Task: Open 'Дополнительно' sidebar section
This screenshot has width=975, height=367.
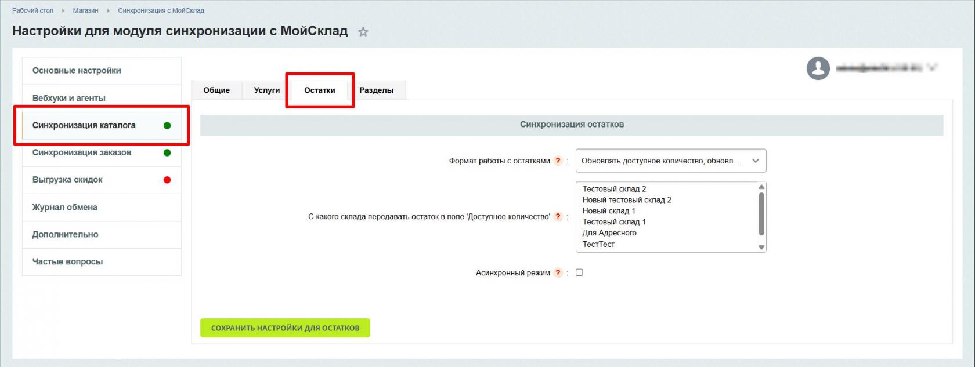Action: [102, 234]
